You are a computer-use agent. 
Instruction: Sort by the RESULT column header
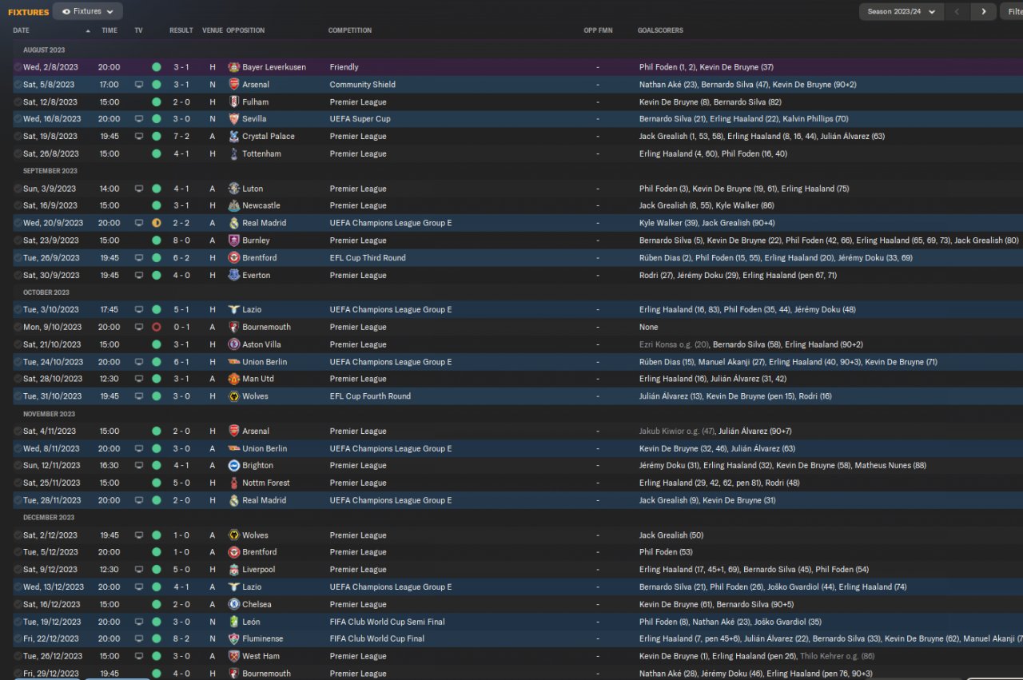pos(181,30)
